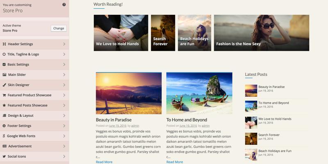
Task: Open the Advertisement panel
Action: pos(34,146)
